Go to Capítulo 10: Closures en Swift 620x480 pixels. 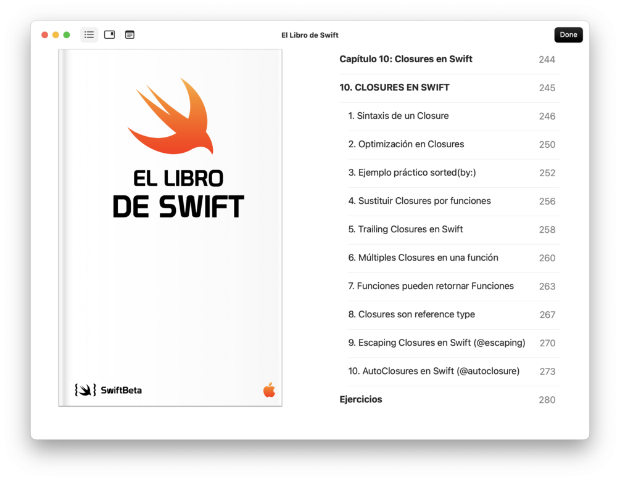click(449, 59)
